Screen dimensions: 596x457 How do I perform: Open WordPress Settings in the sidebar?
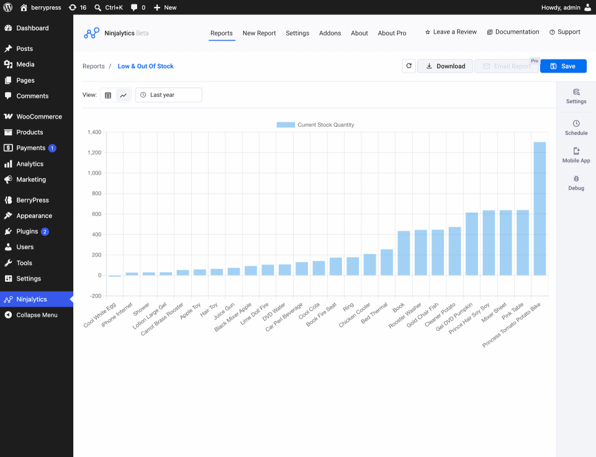37,279
